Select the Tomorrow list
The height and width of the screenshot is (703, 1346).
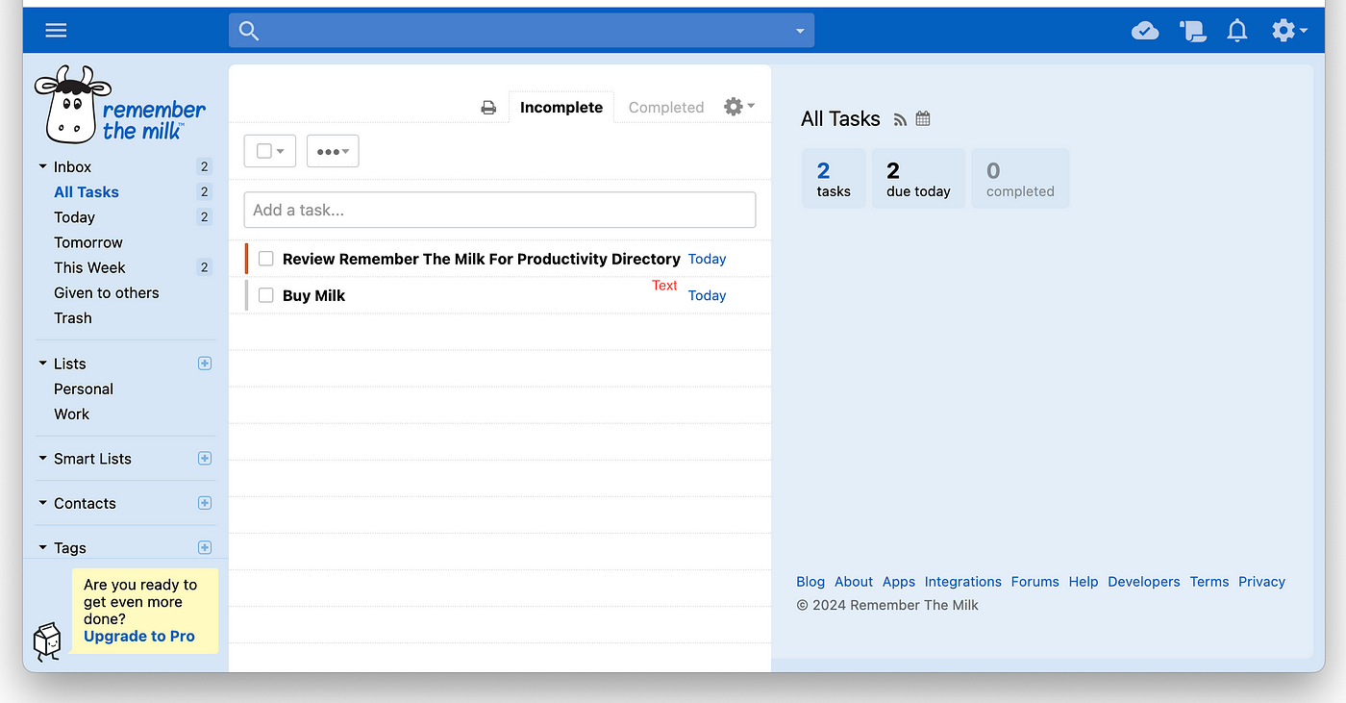(x=88, y=242)
